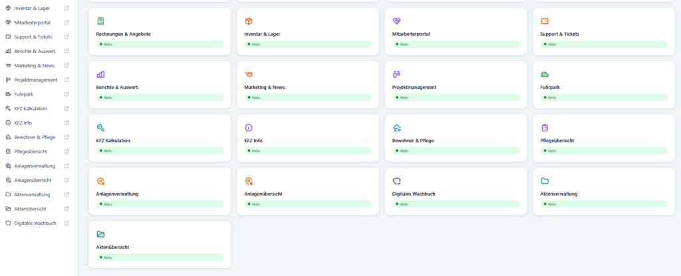Click the green car icon on Fuhrpark card
681x276 pixels.
point(545,74)
